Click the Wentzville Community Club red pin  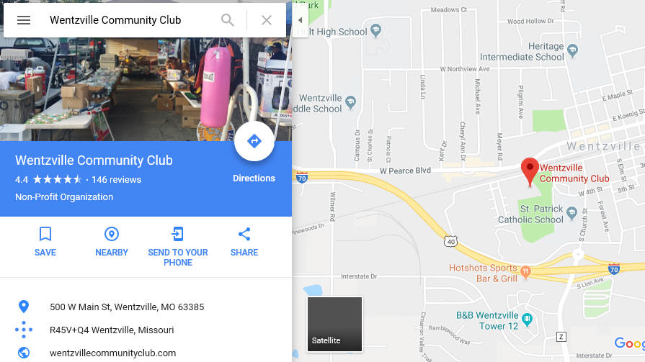(530, 171)
